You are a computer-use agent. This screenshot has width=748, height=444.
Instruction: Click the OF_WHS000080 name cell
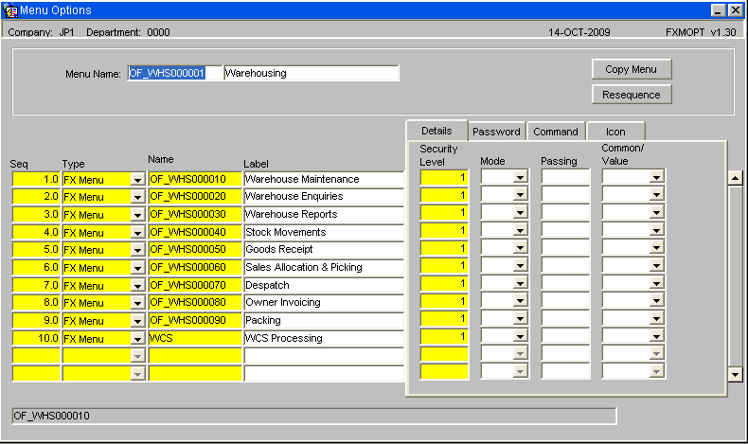[x=195, y=302]
